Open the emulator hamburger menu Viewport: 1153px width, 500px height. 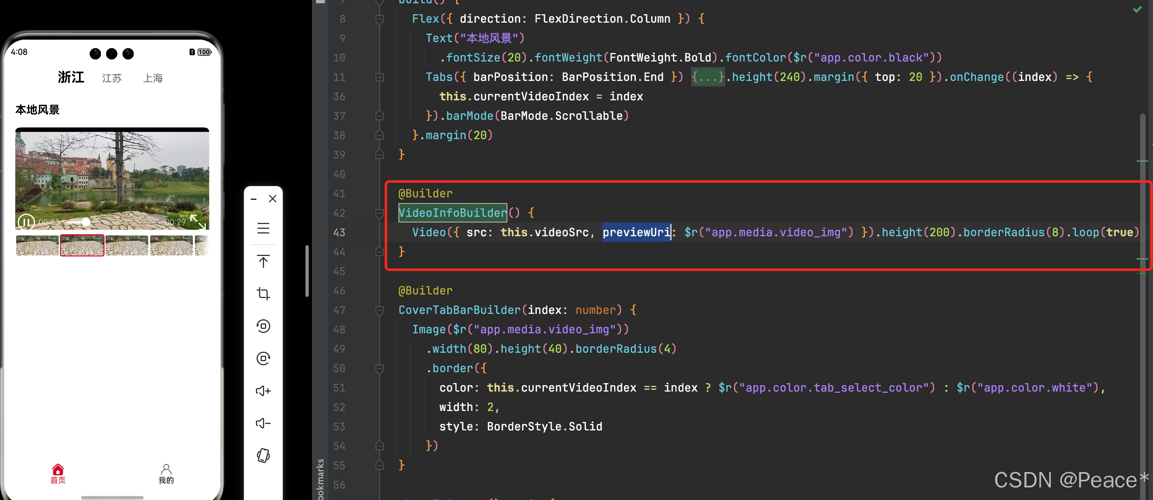click(263, 228)
